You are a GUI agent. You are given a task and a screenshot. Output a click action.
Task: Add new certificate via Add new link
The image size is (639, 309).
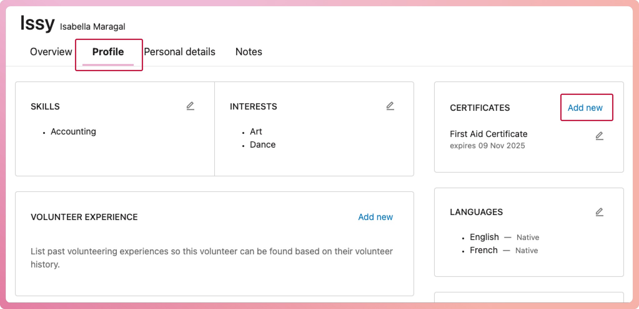585,108
